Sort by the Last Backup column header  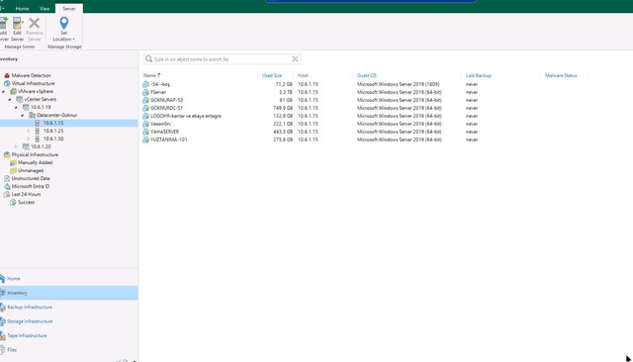point(479,75)
